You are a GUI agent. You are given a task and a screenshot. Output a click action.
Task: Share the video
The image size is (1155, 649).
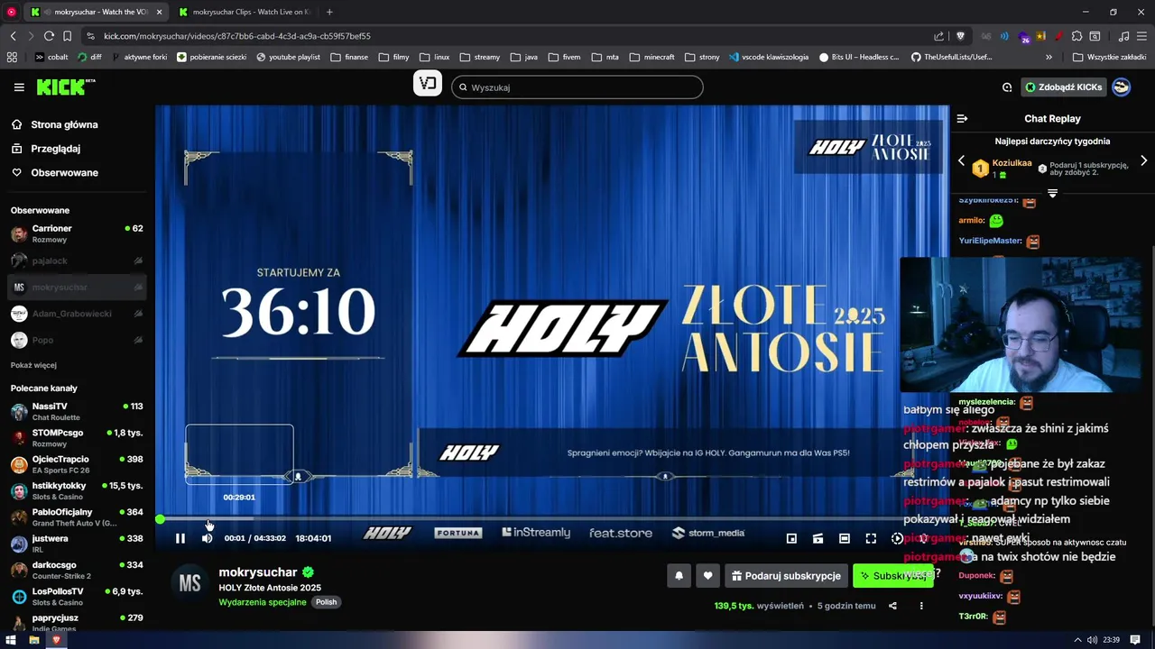point(892,606)
